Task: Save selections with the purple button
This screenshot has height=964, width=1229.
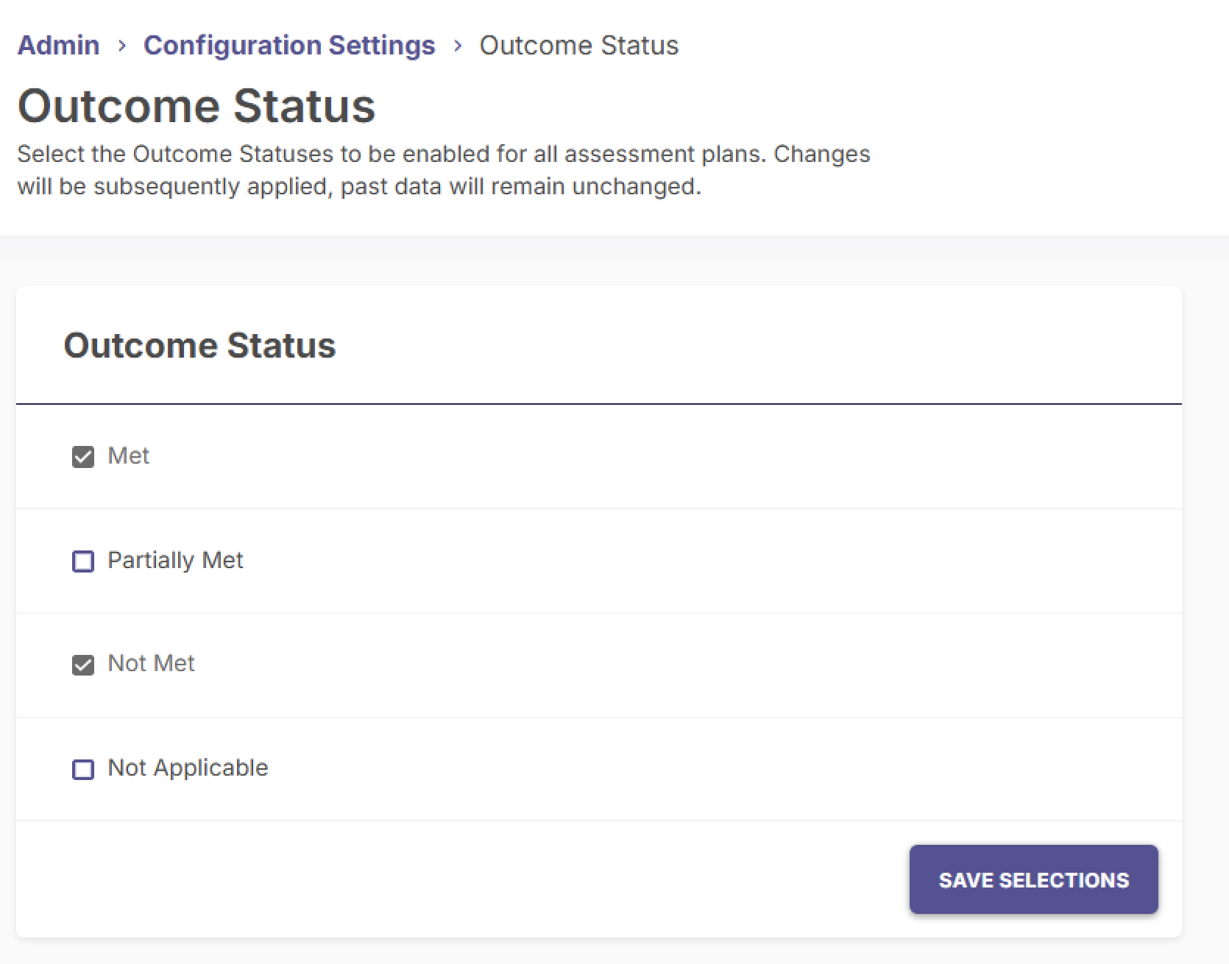Action: [1034, 879]
